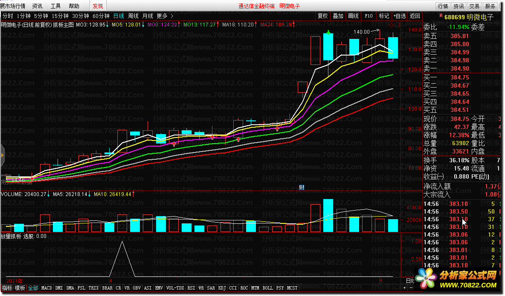Select the FSL indicator
Viewport: 505px width, 296px height.
click(81, 288)
